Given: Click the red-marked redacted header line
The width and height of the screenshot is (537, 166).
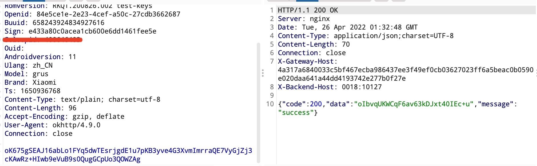Looking at the screenshot, I should click(43, 40).
